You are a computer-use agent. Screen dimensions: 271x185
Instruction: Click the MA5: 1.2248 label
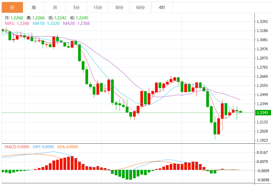[x=17, y=23]
